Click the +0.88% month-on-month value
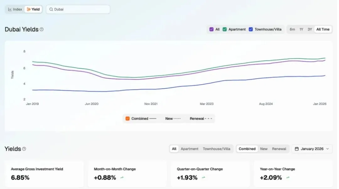339x189 pixels. (x=105, y=177)
